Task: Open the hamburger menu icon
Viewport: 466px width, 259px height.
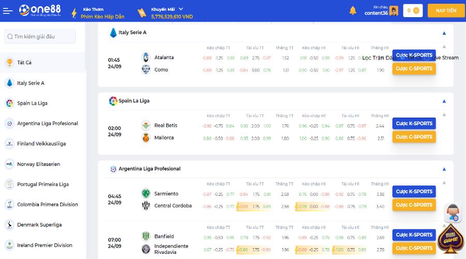Action: (x=8, y=11)
